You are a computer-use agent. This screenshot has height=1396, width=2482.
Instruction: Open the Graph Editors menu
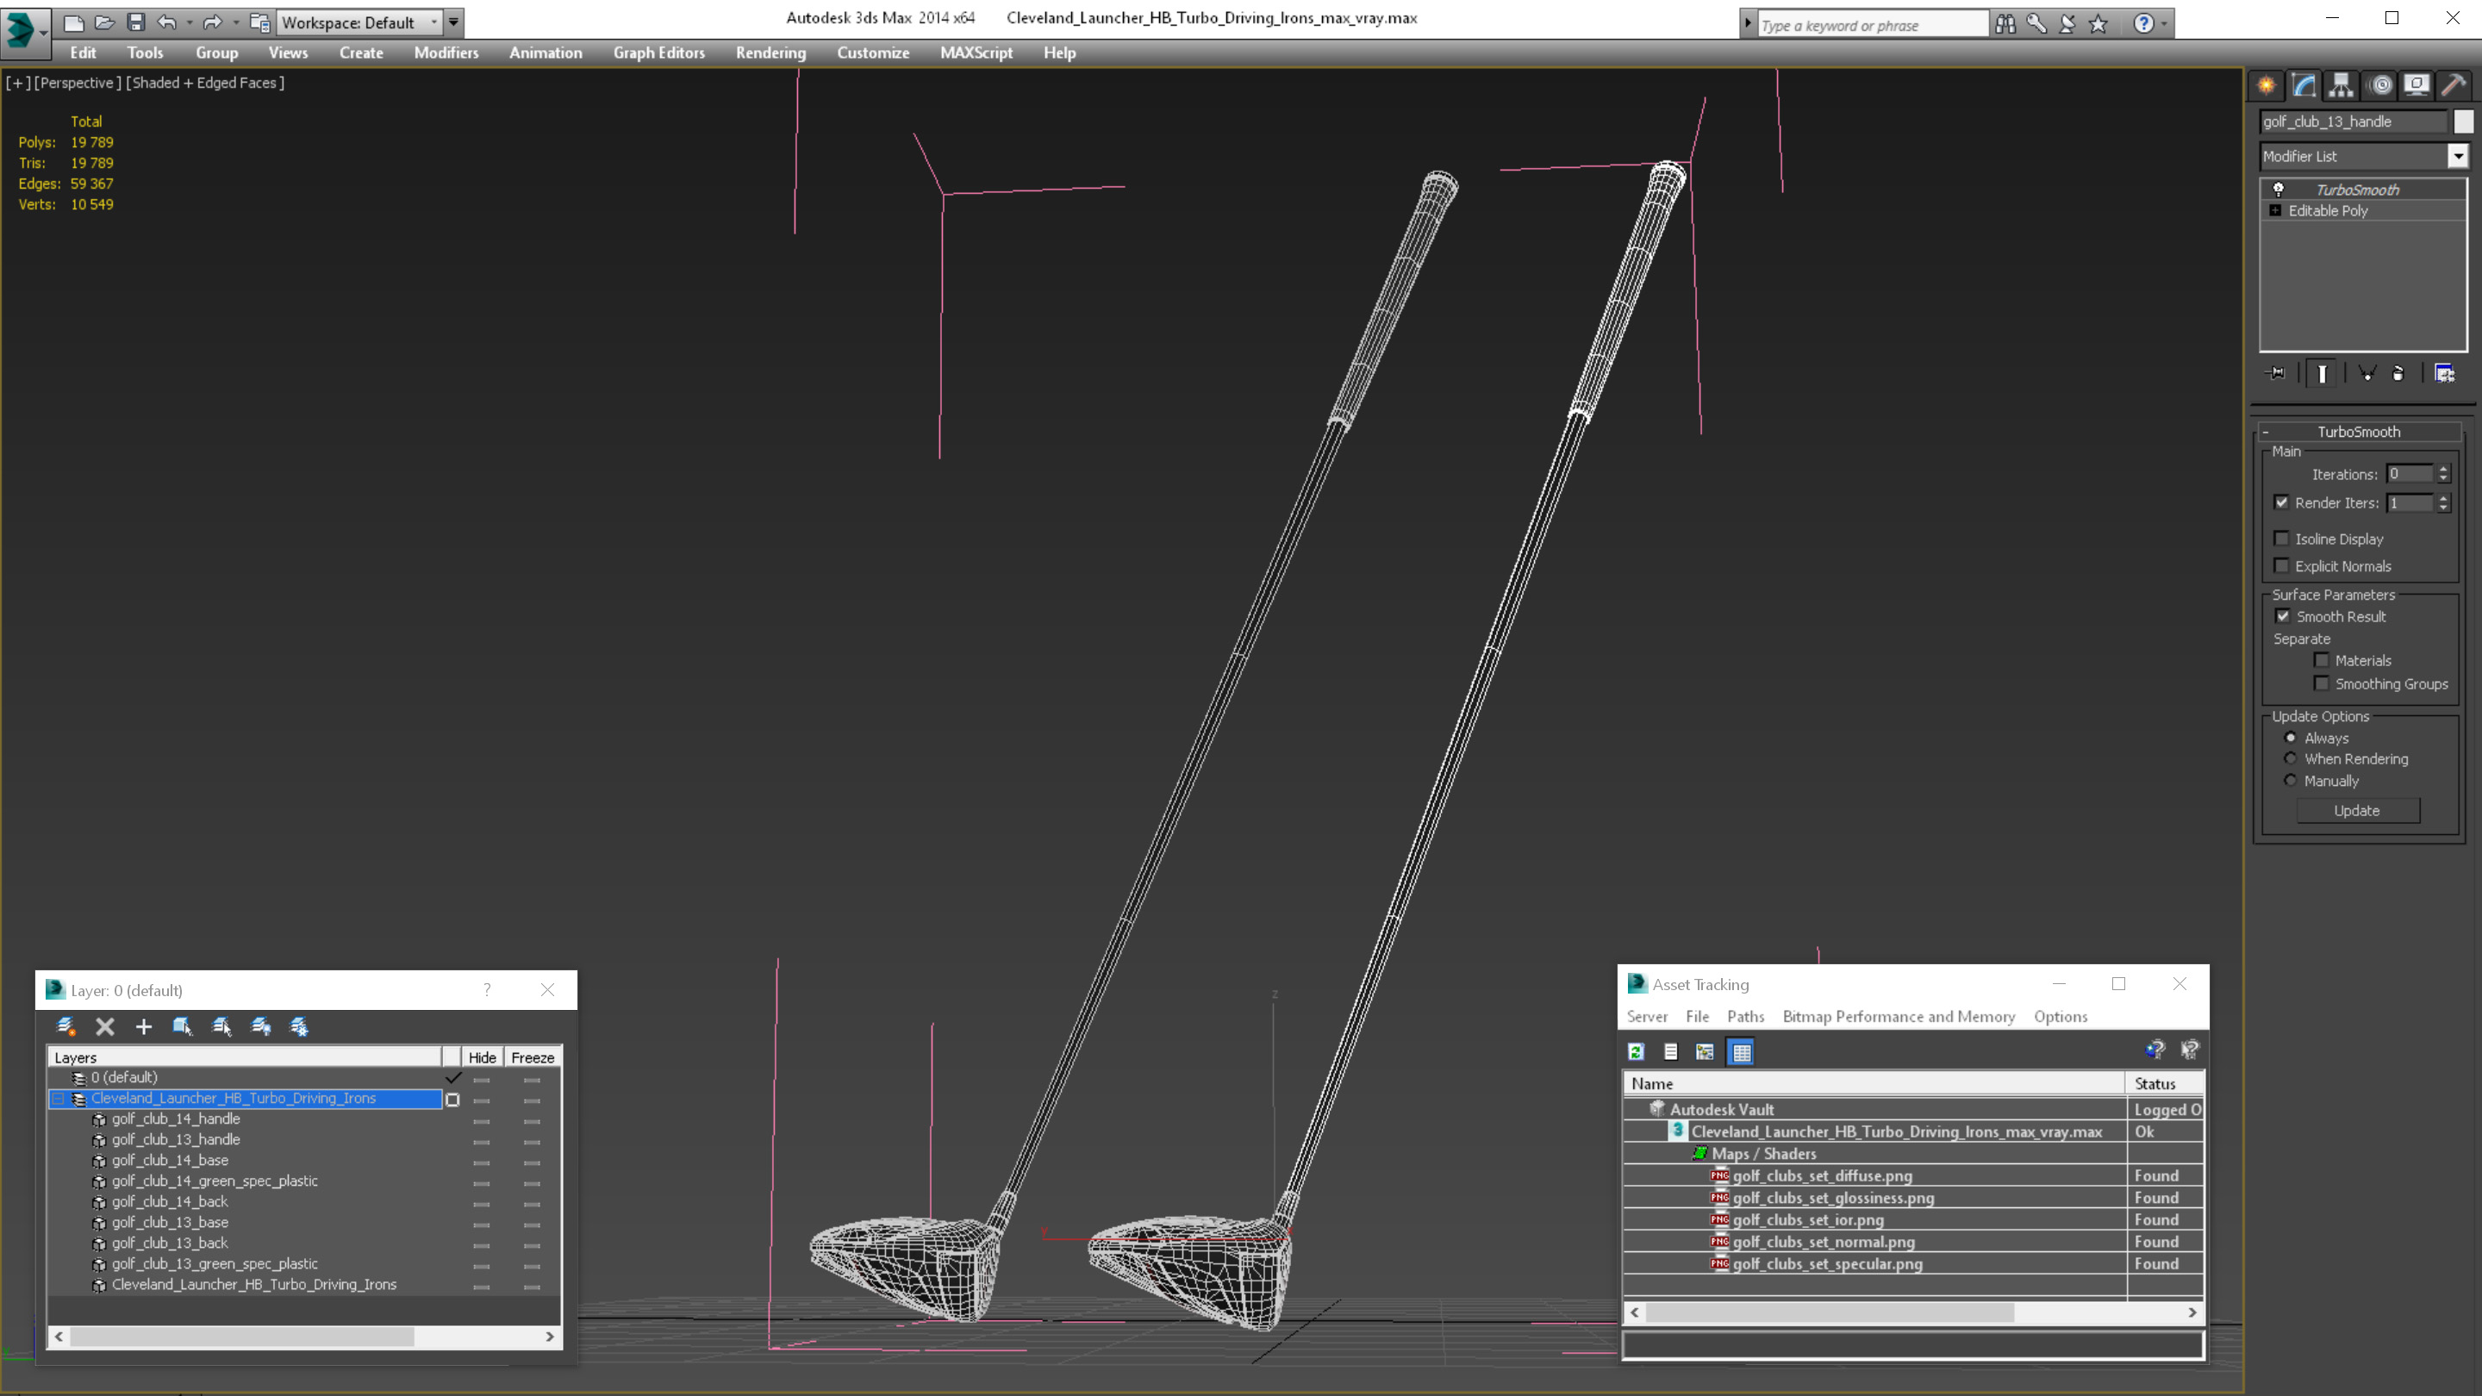[x=659, y=53]
